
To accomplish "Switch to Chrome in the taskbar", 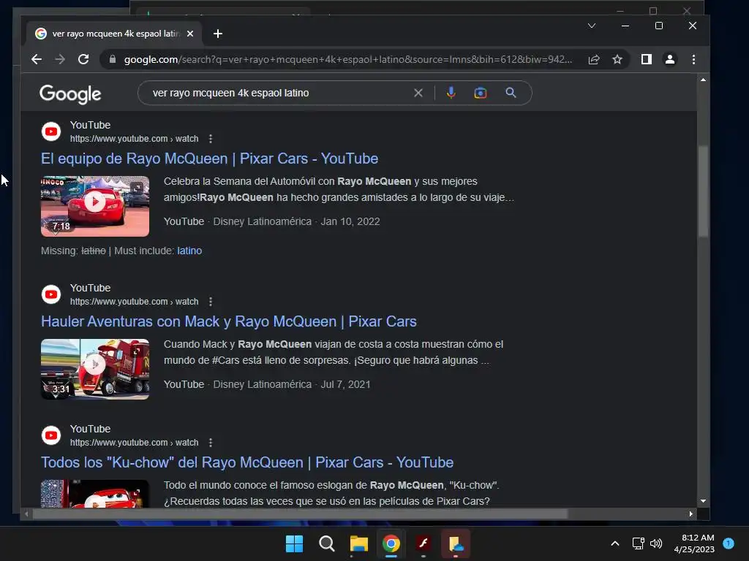I will pyautogui.click(x=391, y=543).
